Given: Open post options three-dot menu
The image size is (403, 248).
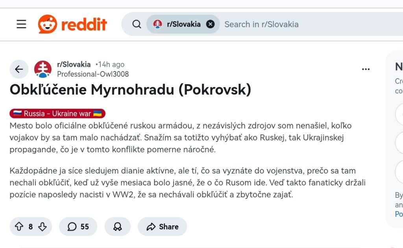Looking at the screenshot, I should (x=366, y=70).
